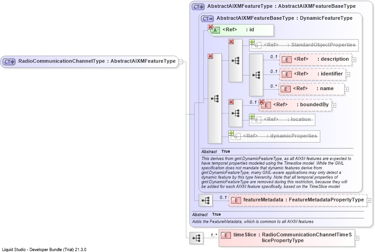This screenshot has width=375, height=252.
Task: Select timeSlice : RadioCommunicationChannelTimeSlicePropertyType text
Action: coord(293,238)
